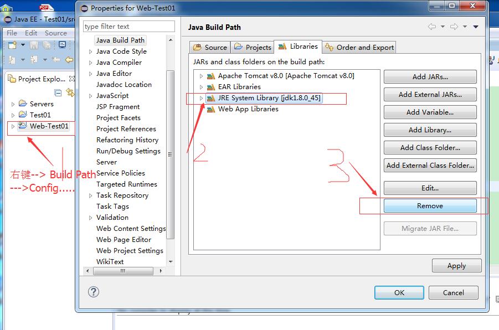Switch to the Order and Export tab
Image resolution: width=499 pixels, height=330 pixels.
point(359,47)
